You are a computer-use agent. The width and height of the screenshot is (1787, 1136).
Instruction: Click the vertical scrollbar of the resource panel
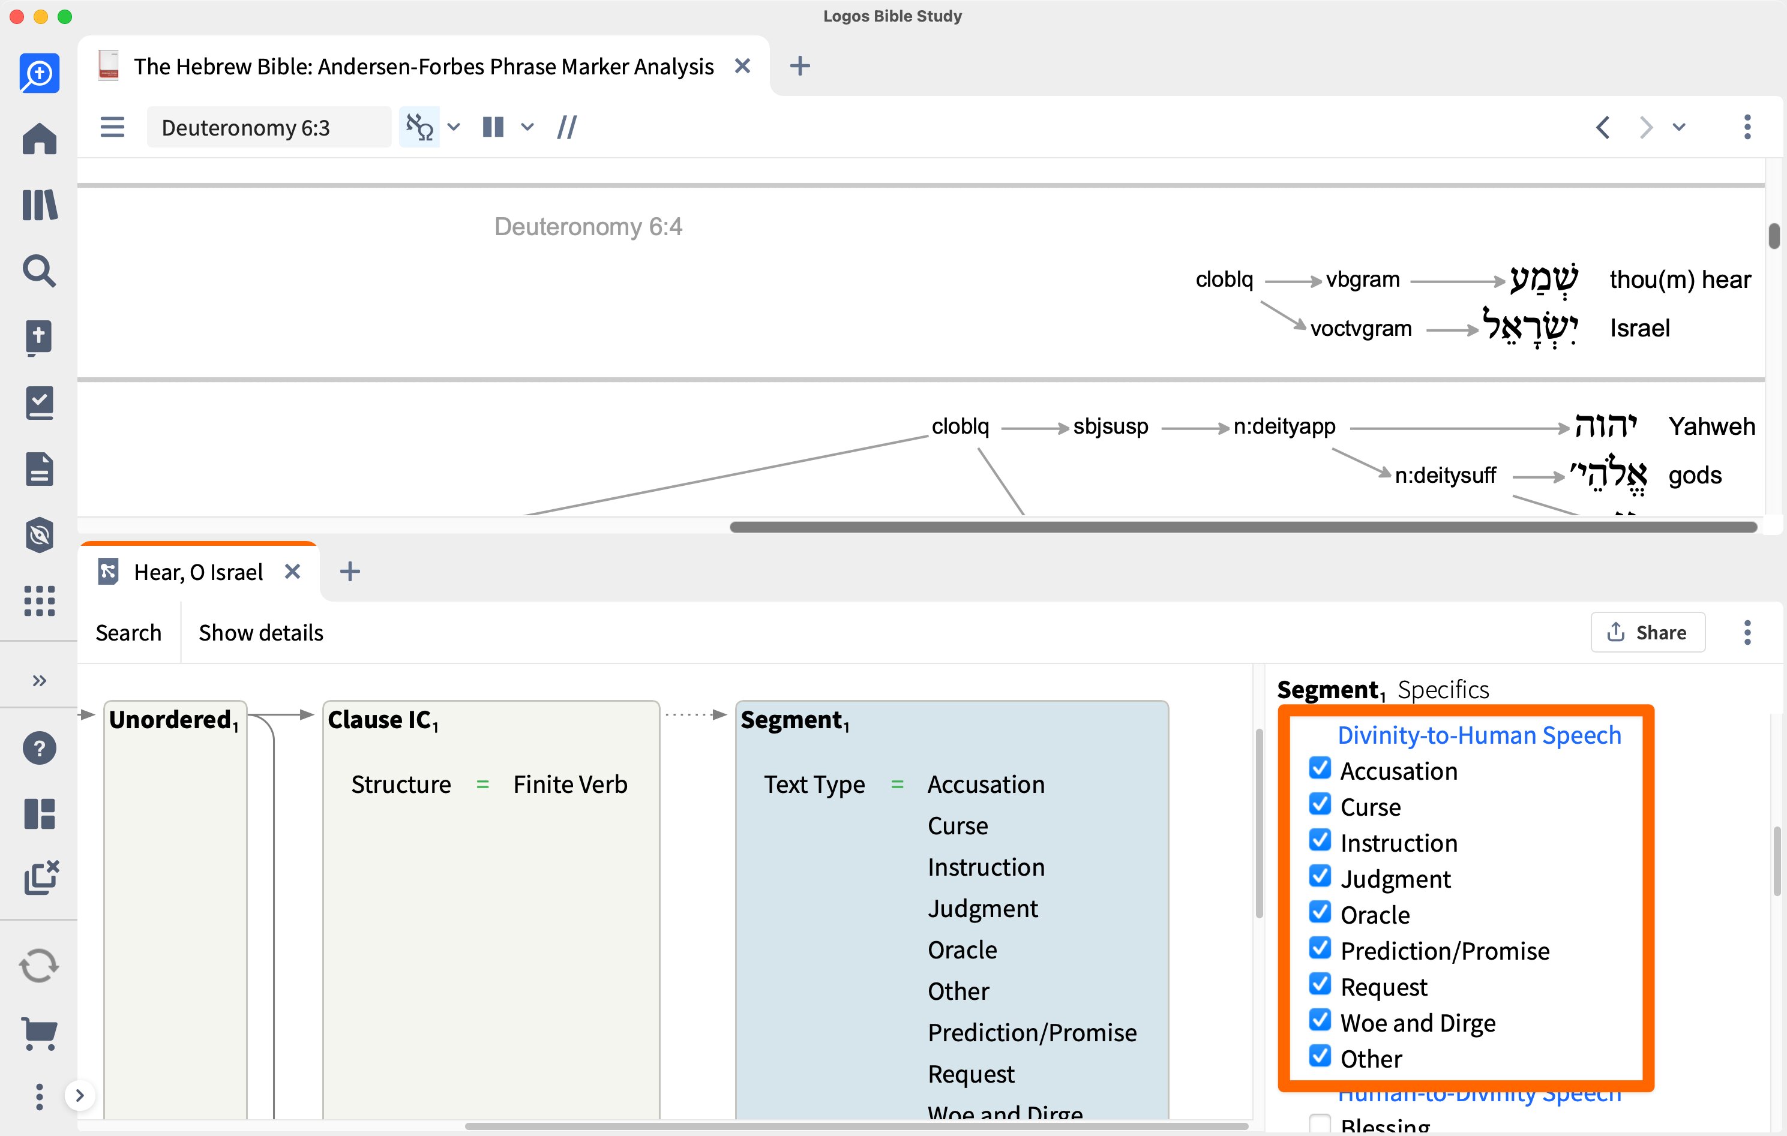pyautogui.click(x=1774, y=237)
